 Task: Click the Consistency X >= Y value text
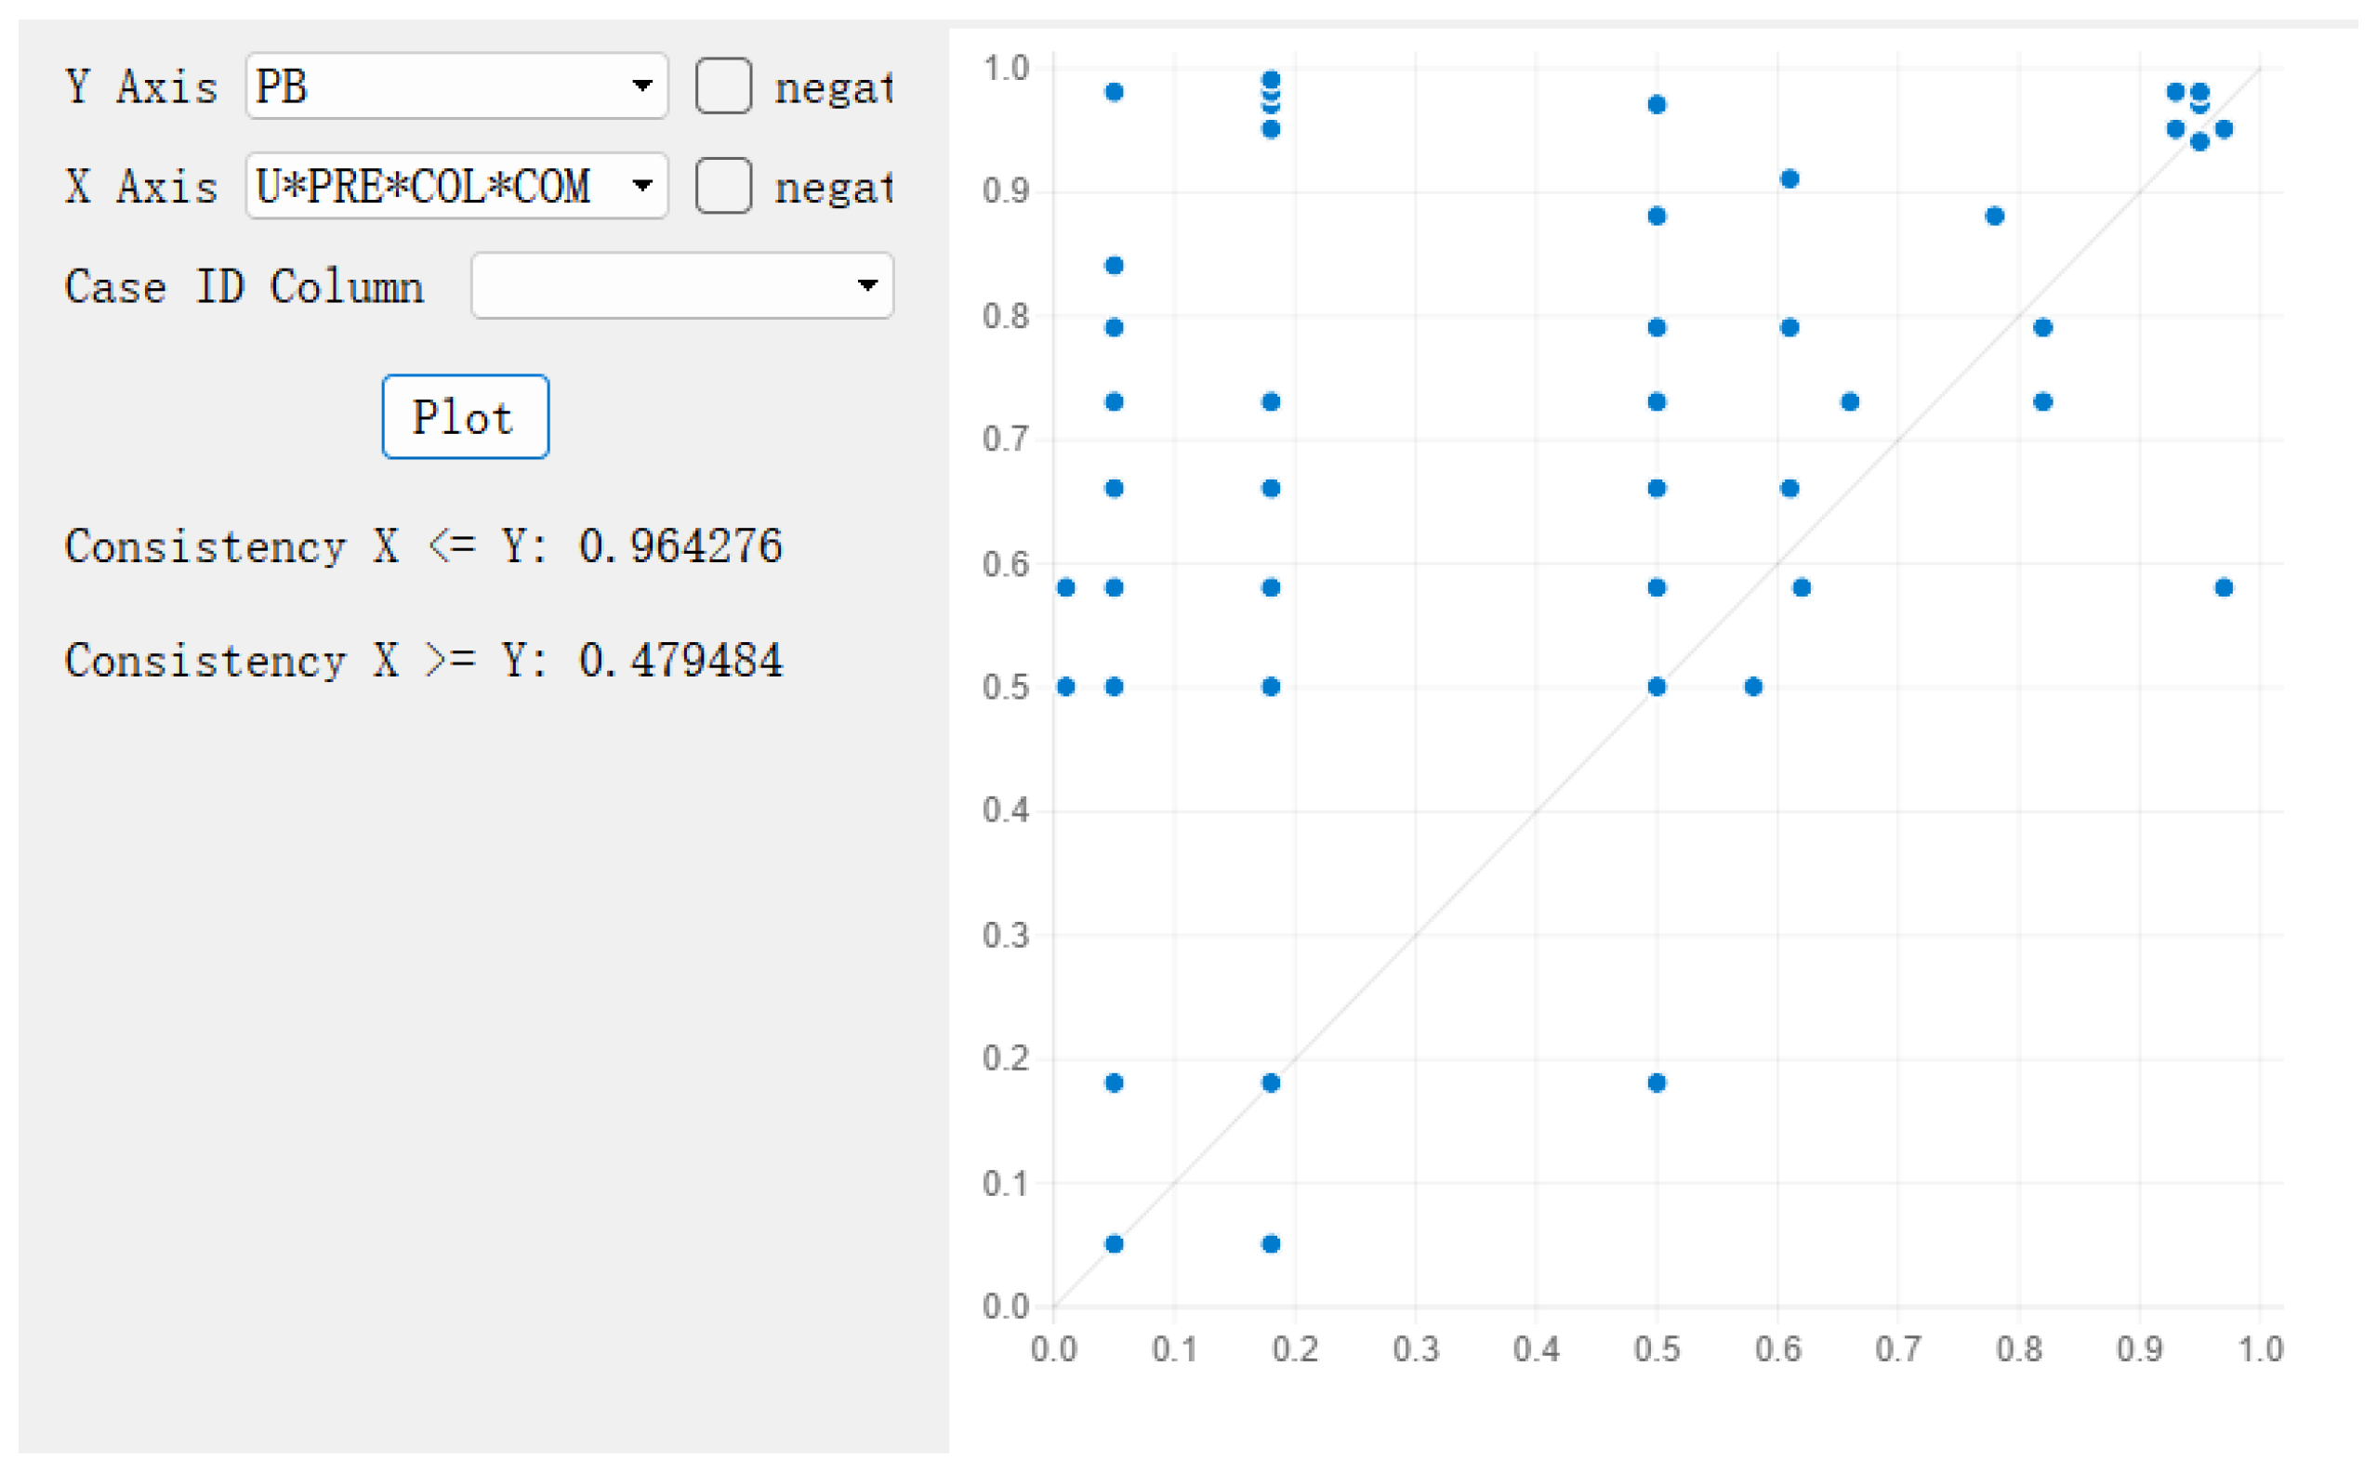tap(680, 662)
